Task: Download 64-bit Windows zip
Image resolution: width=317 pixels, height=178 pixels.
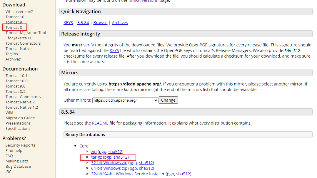Action: pyautogui.click(x=109, y=168)
